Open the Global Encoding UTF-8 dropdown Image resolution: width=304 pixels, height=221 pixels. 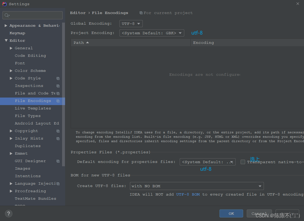click(131, 24)
